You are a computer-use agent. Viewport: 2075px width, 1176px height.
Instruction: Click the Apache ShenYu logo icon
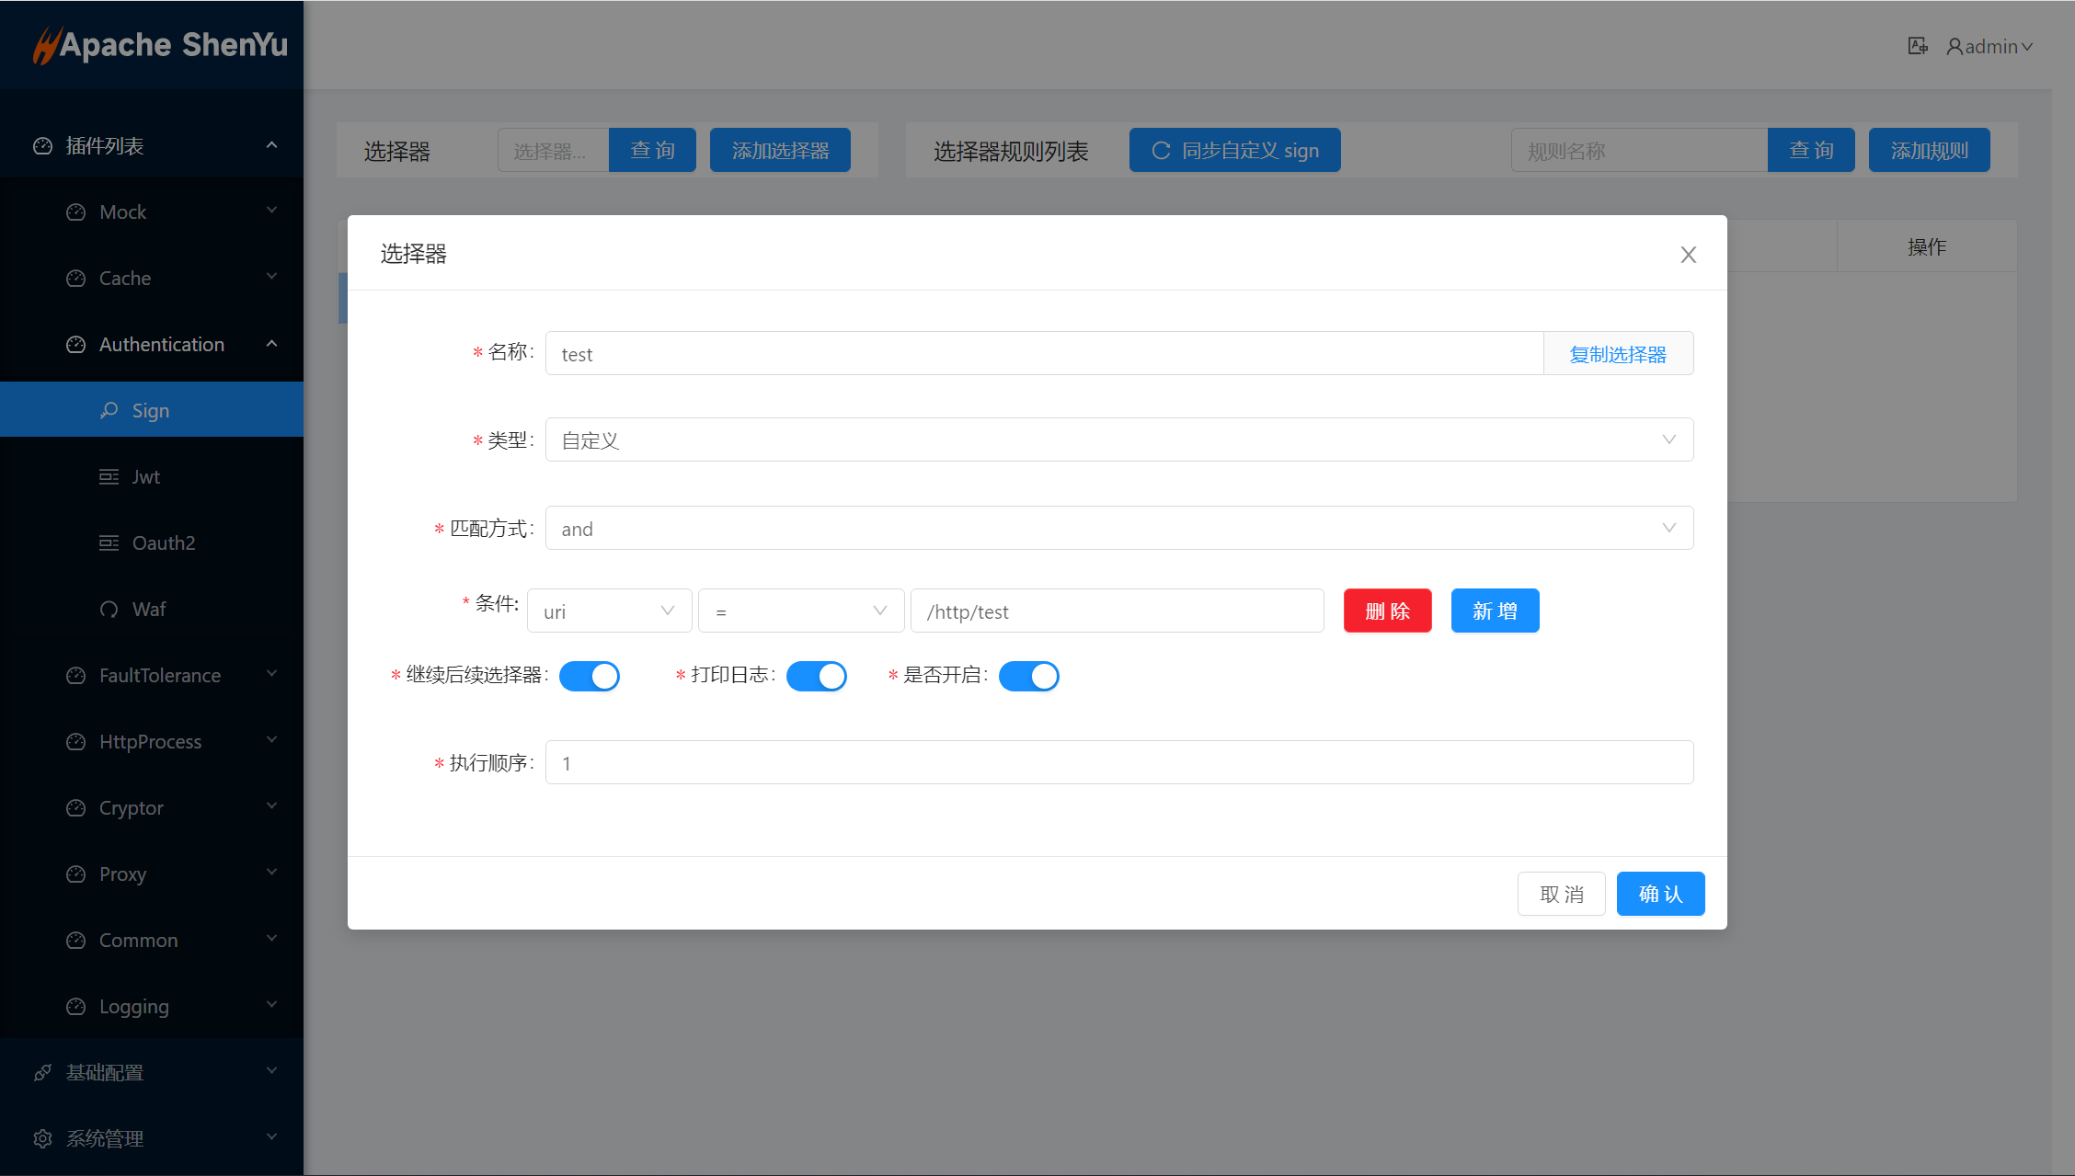[46, 46]
